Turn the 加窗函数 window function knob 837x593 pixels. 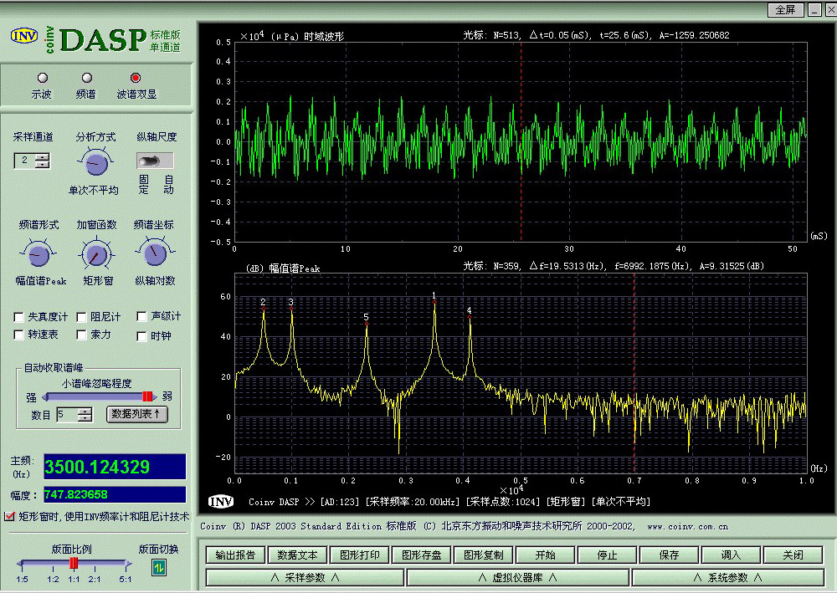[x=95, y=255]
